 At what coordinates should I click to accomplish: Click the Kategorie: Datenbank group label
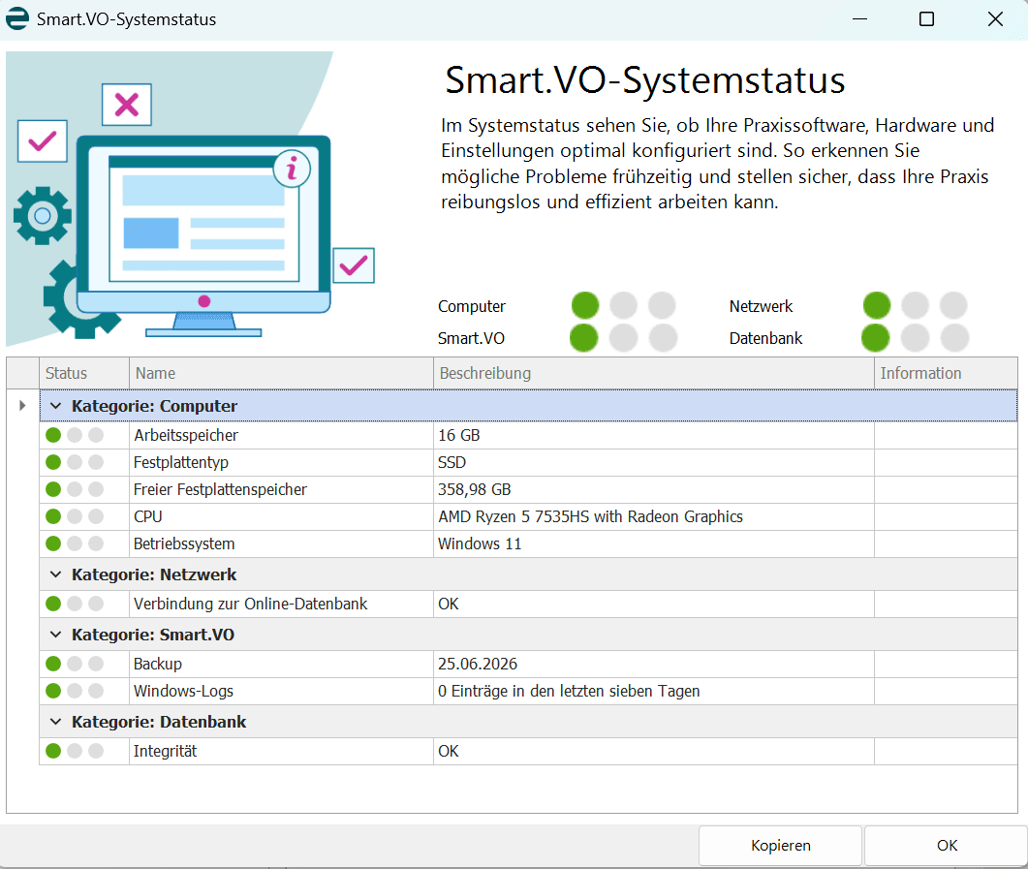159,722
